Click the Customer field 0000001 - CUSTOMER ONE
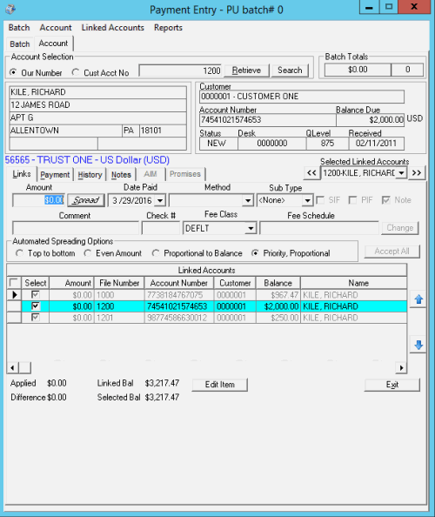435x517 pixels. [x=302, y=97]
